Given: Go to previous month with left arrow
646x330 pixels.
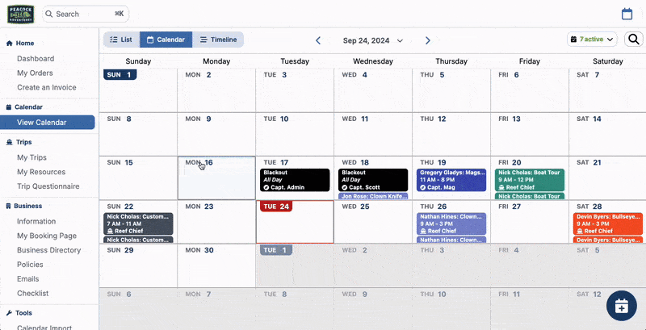Looking at the screenshot, I should point(318,40).
